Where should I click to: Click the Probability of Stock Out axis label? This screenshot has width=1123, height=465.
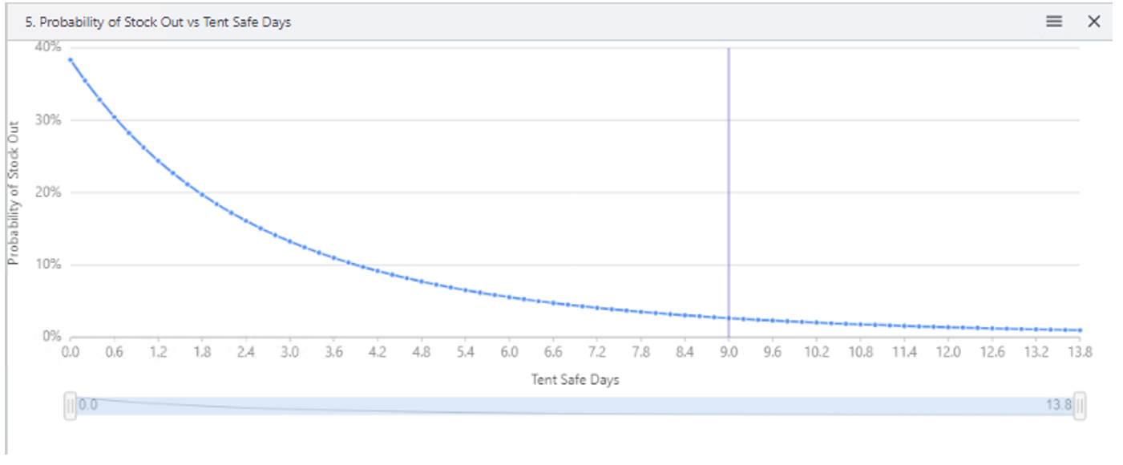[x=13, y=192]
